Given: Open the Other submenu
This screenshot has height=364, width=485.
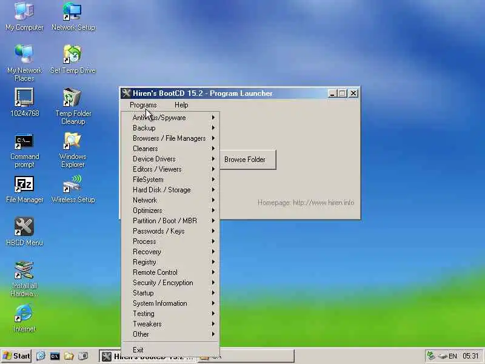Looking at the screenshot, I should pos(170,334).
